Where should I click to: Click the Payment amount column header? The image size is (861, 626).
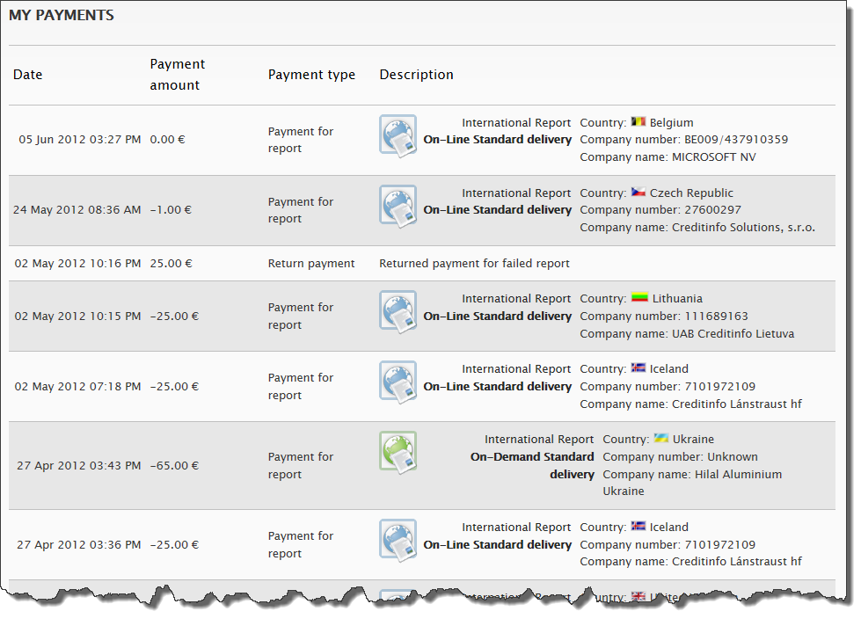pyautogui.click(x=177, y=75)
